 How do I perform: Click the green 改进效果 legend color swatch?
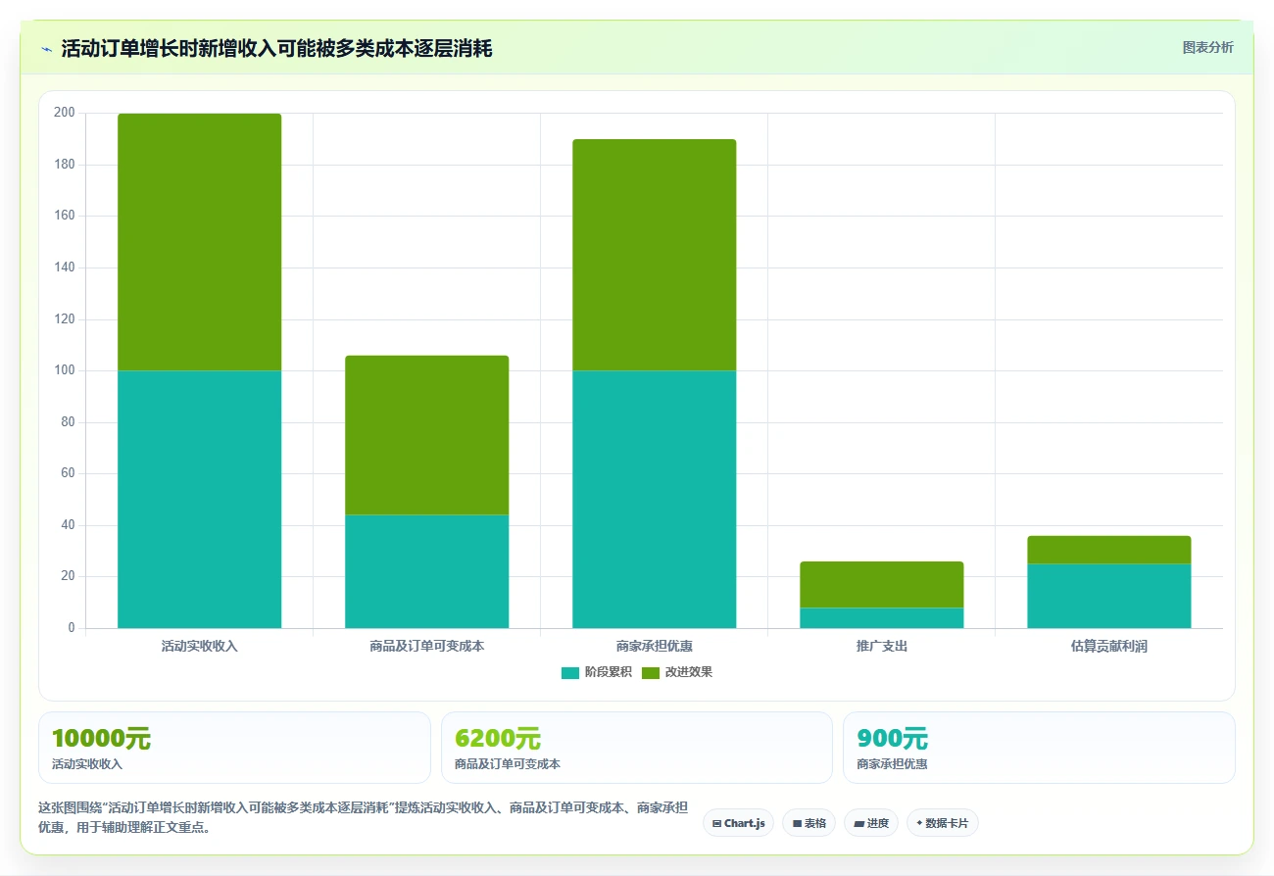[x=651, y=672]
